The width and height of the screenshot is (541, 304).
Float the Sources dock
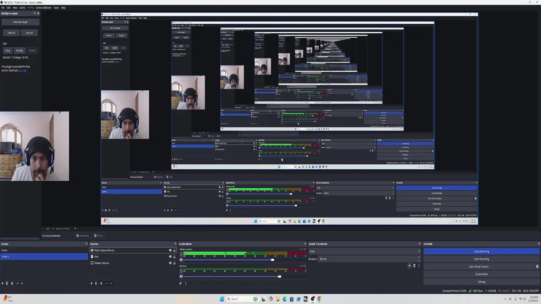click(x=175, y=244)
